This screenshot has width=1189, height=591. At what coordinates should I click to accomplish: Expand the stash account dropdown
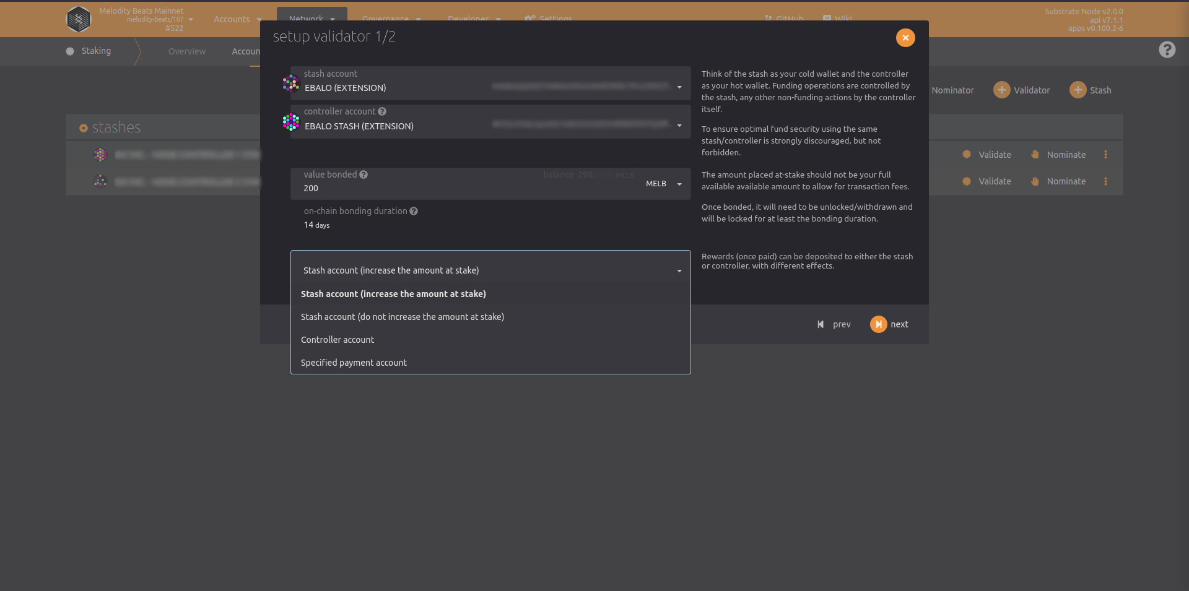[679, 87]
